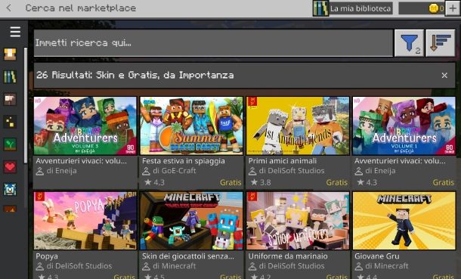Open Timeless Toys skin pack thumbnail
The height and width of the screenshot is (279, 461).
tap(191, 221)
